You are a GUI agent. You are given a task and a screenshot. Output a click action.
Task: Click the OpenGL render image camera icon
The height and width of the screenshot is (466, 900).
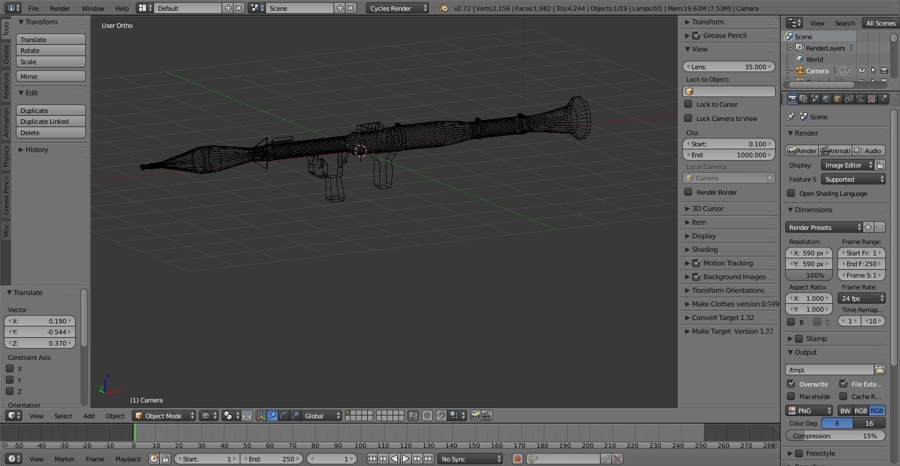pos(476,415)
